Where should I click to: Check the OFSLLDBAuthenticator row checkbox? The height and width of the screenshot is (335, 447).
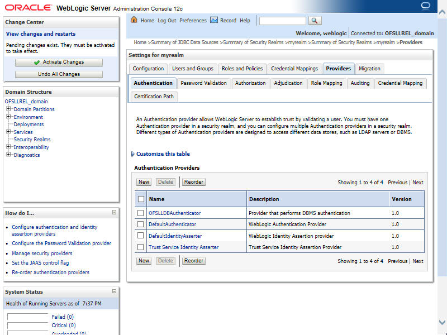140,213
